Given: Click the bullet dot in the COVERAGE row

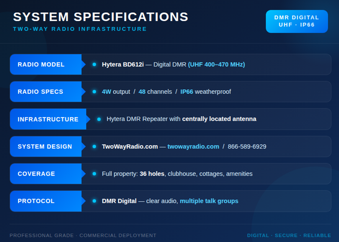Looking at the screenshot, I should tap(94, 174).
